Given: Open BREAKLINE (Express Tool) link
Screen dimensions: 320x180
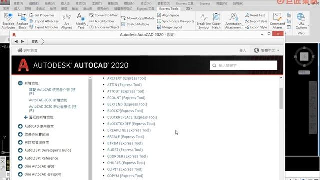Looking at the screenshot, I should click(x=129, y=130).
